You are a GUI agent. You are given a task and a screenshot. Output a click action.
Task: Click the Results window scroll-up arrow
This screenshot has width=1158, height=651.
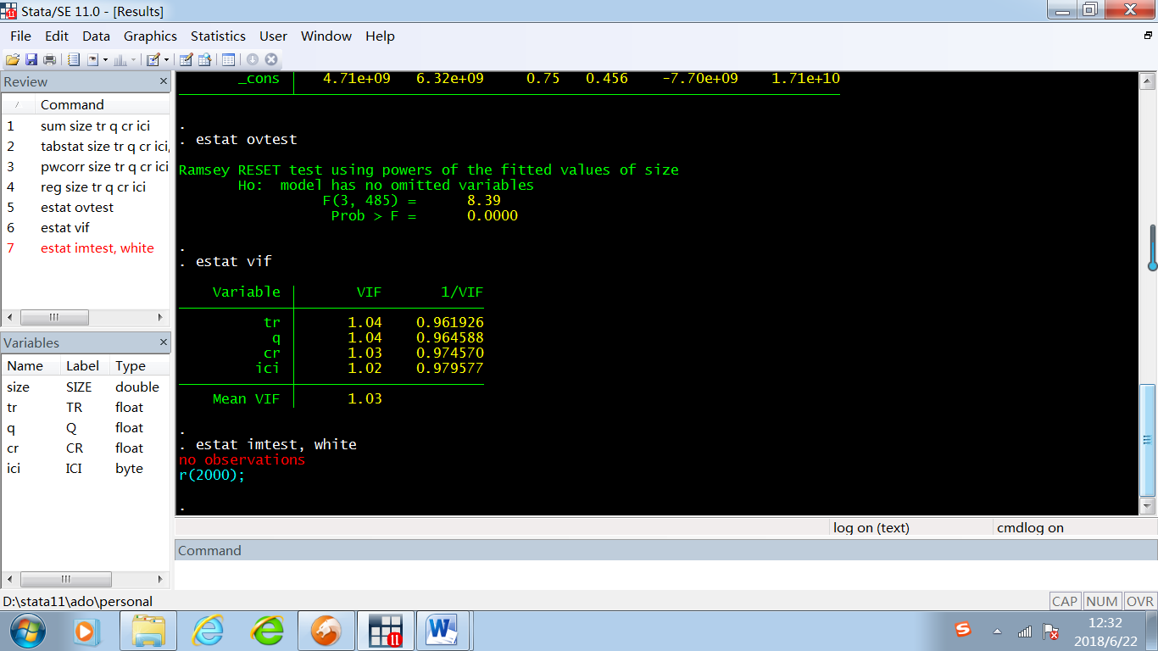pyautogui.click(x=1148, y=81)
